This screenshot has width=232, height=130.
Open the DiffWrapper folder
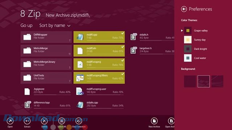(x=46, y=37)
